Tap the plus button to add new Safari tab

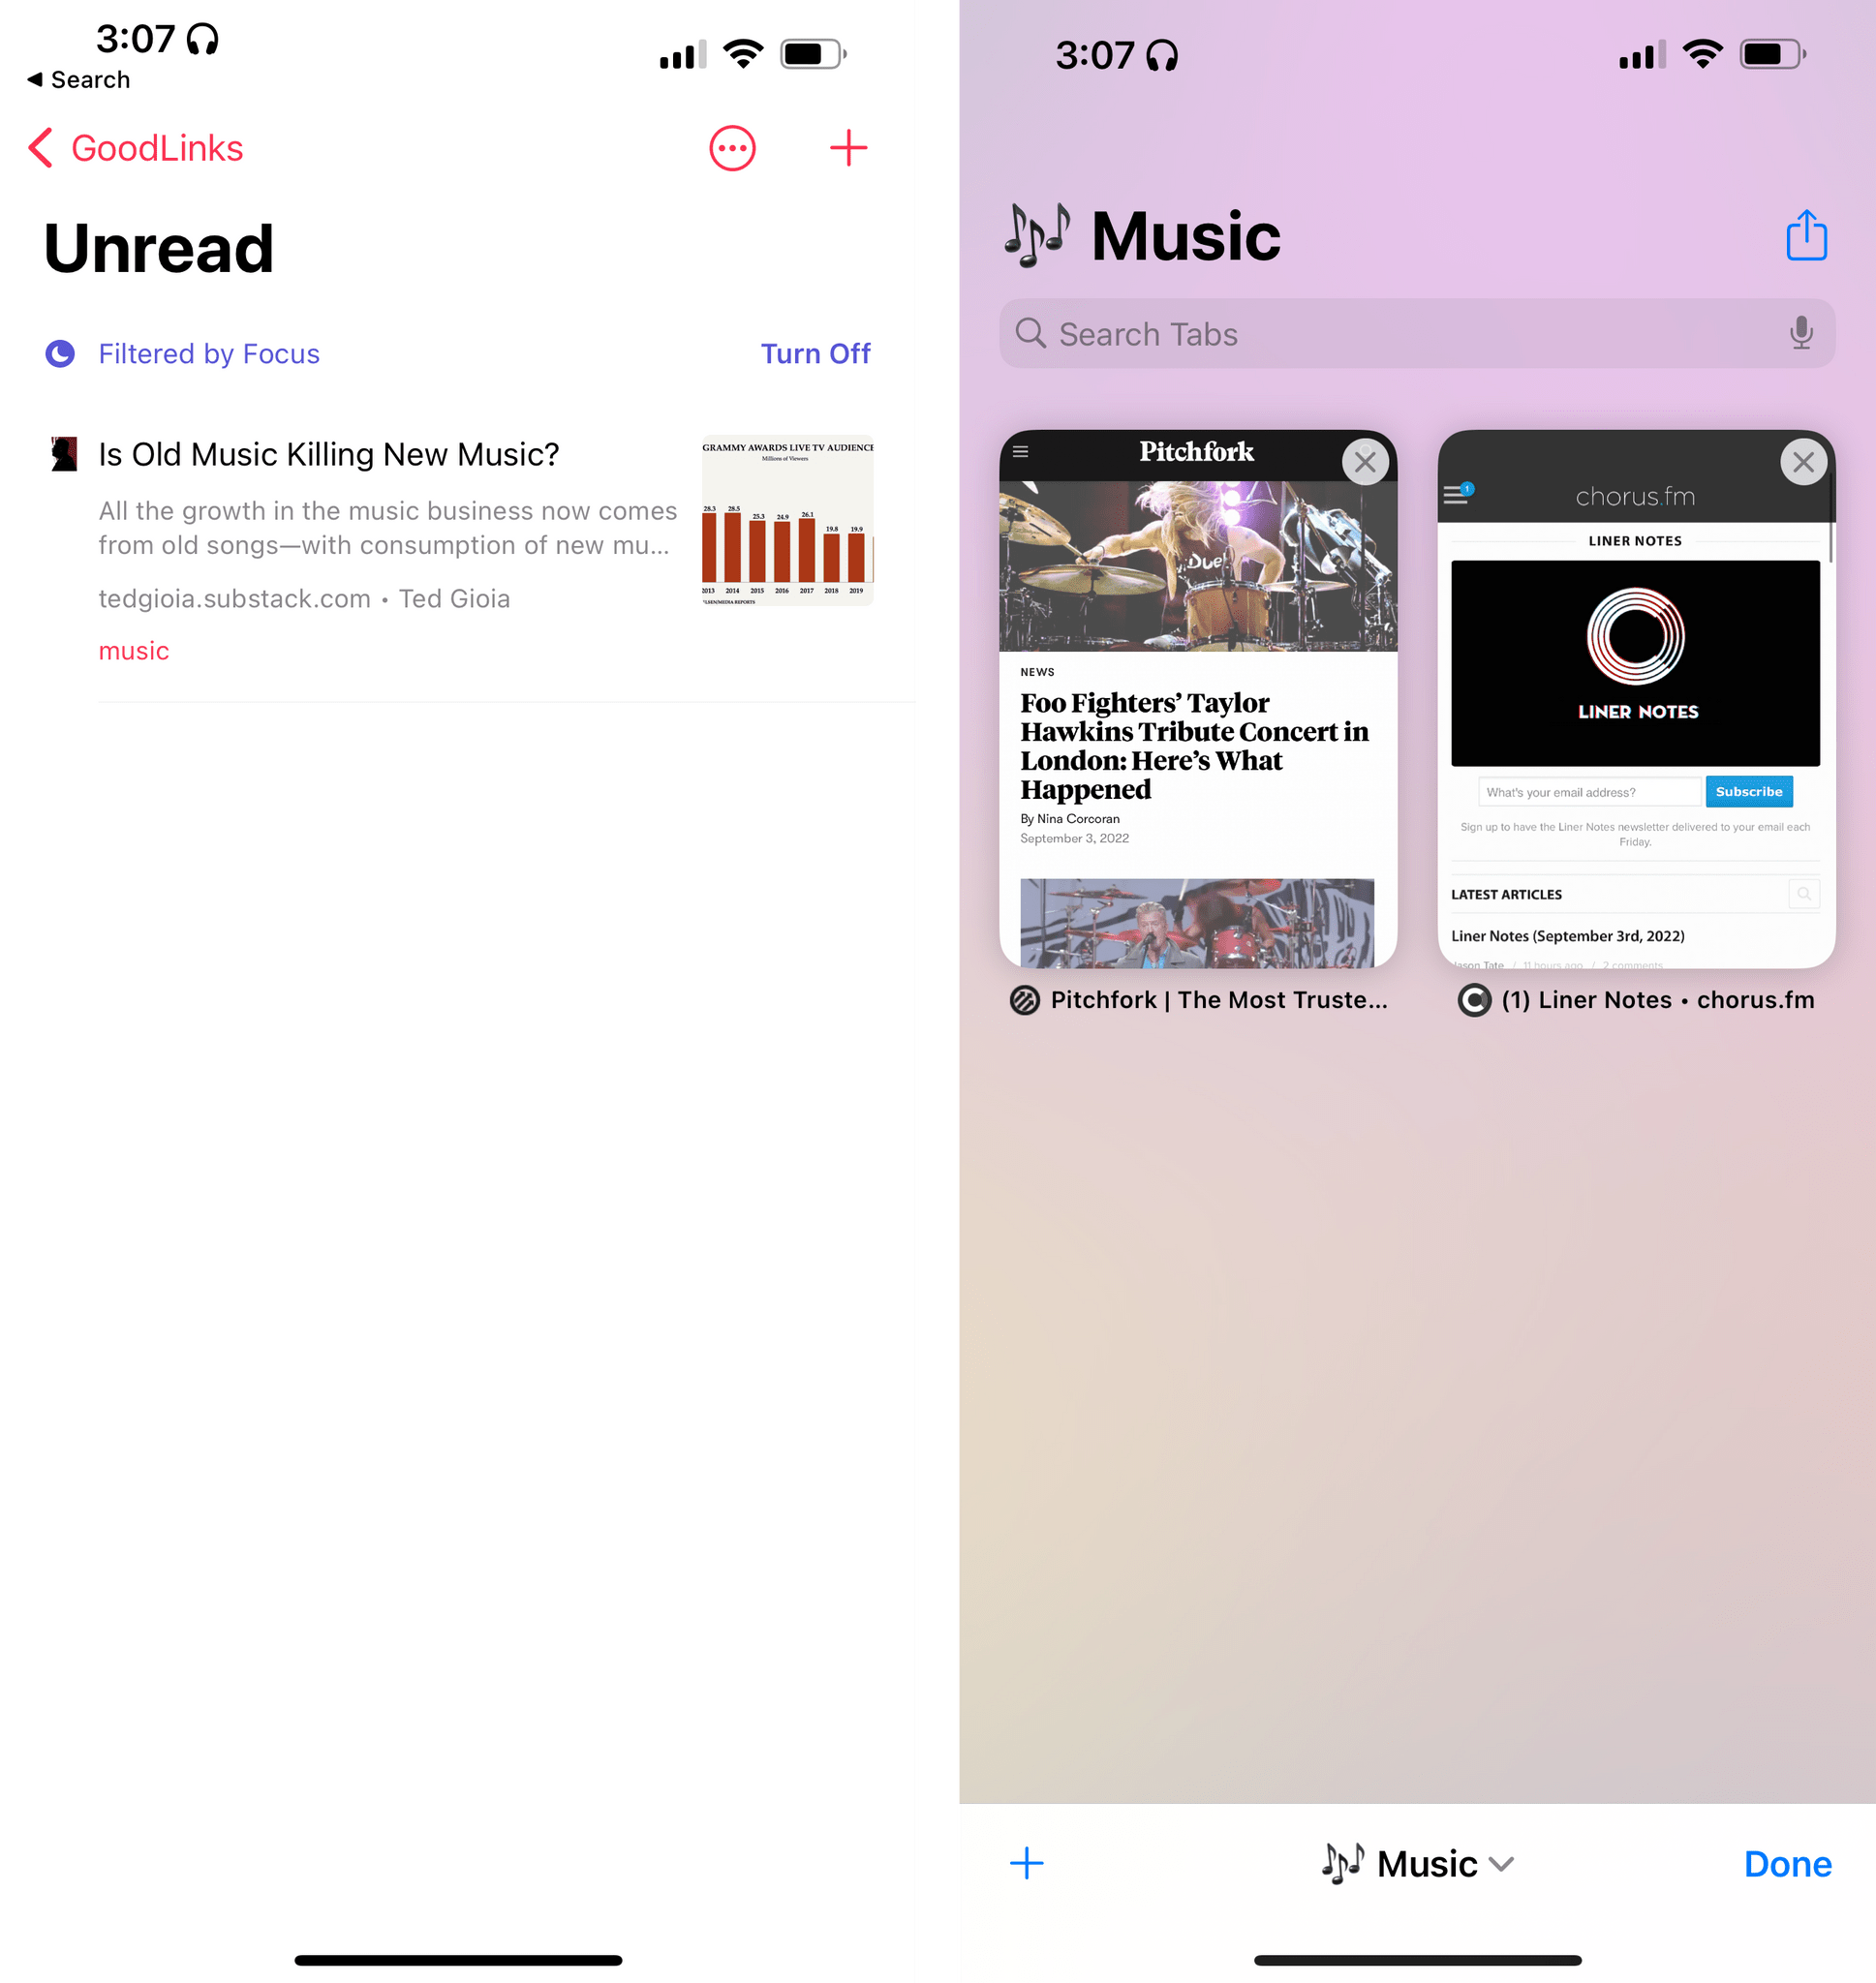click(x=1027, y=1865)
